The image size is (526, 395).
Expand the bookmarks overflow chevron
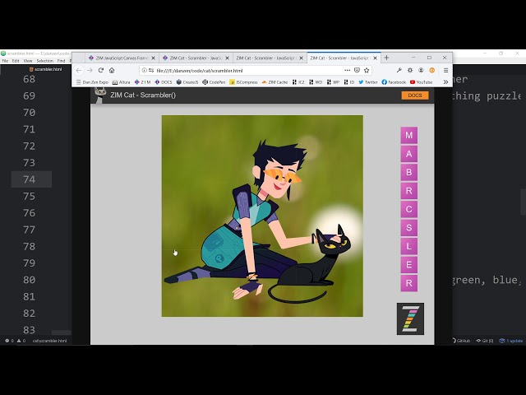click(445, 82)
